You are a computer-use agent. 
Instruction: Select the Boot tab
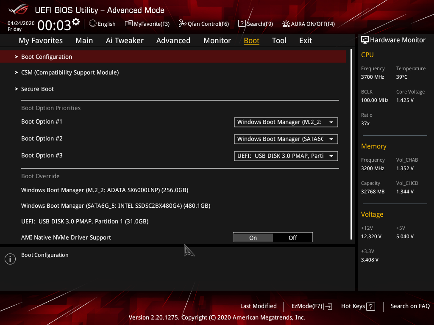[251, 41]
